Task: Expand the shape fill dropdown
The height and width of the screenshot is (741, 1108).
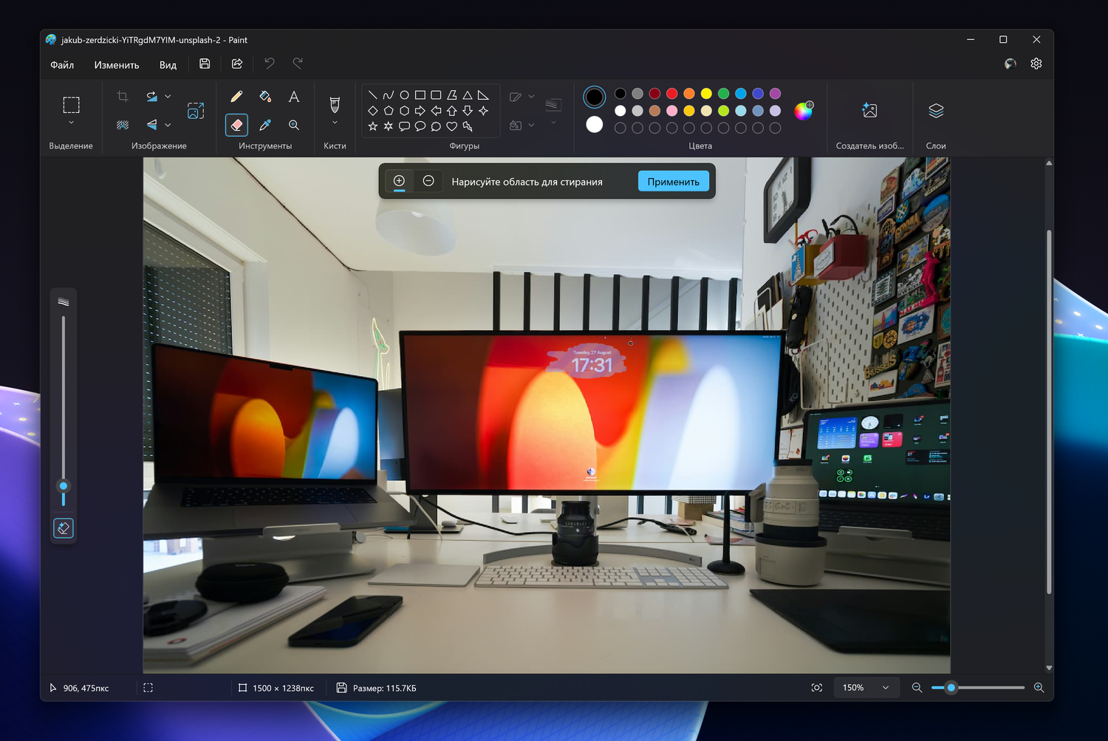Action: tap(531, 125)
